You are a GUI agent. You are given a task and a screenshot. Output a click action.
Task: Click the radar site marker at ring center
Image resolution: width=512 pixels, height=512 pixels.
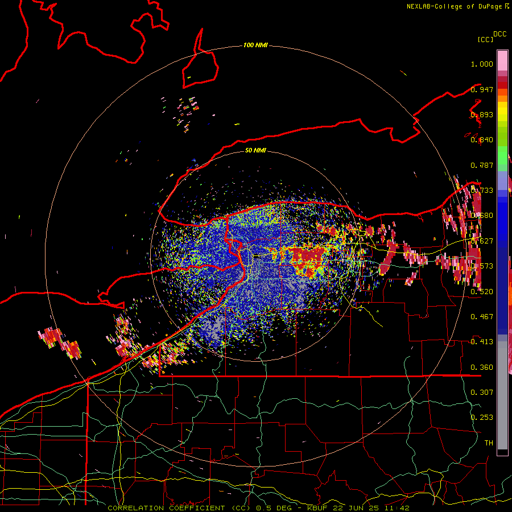(257, 257)
